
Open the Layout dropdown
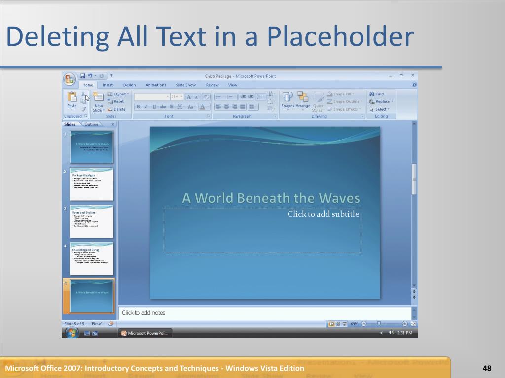point(118,94)
